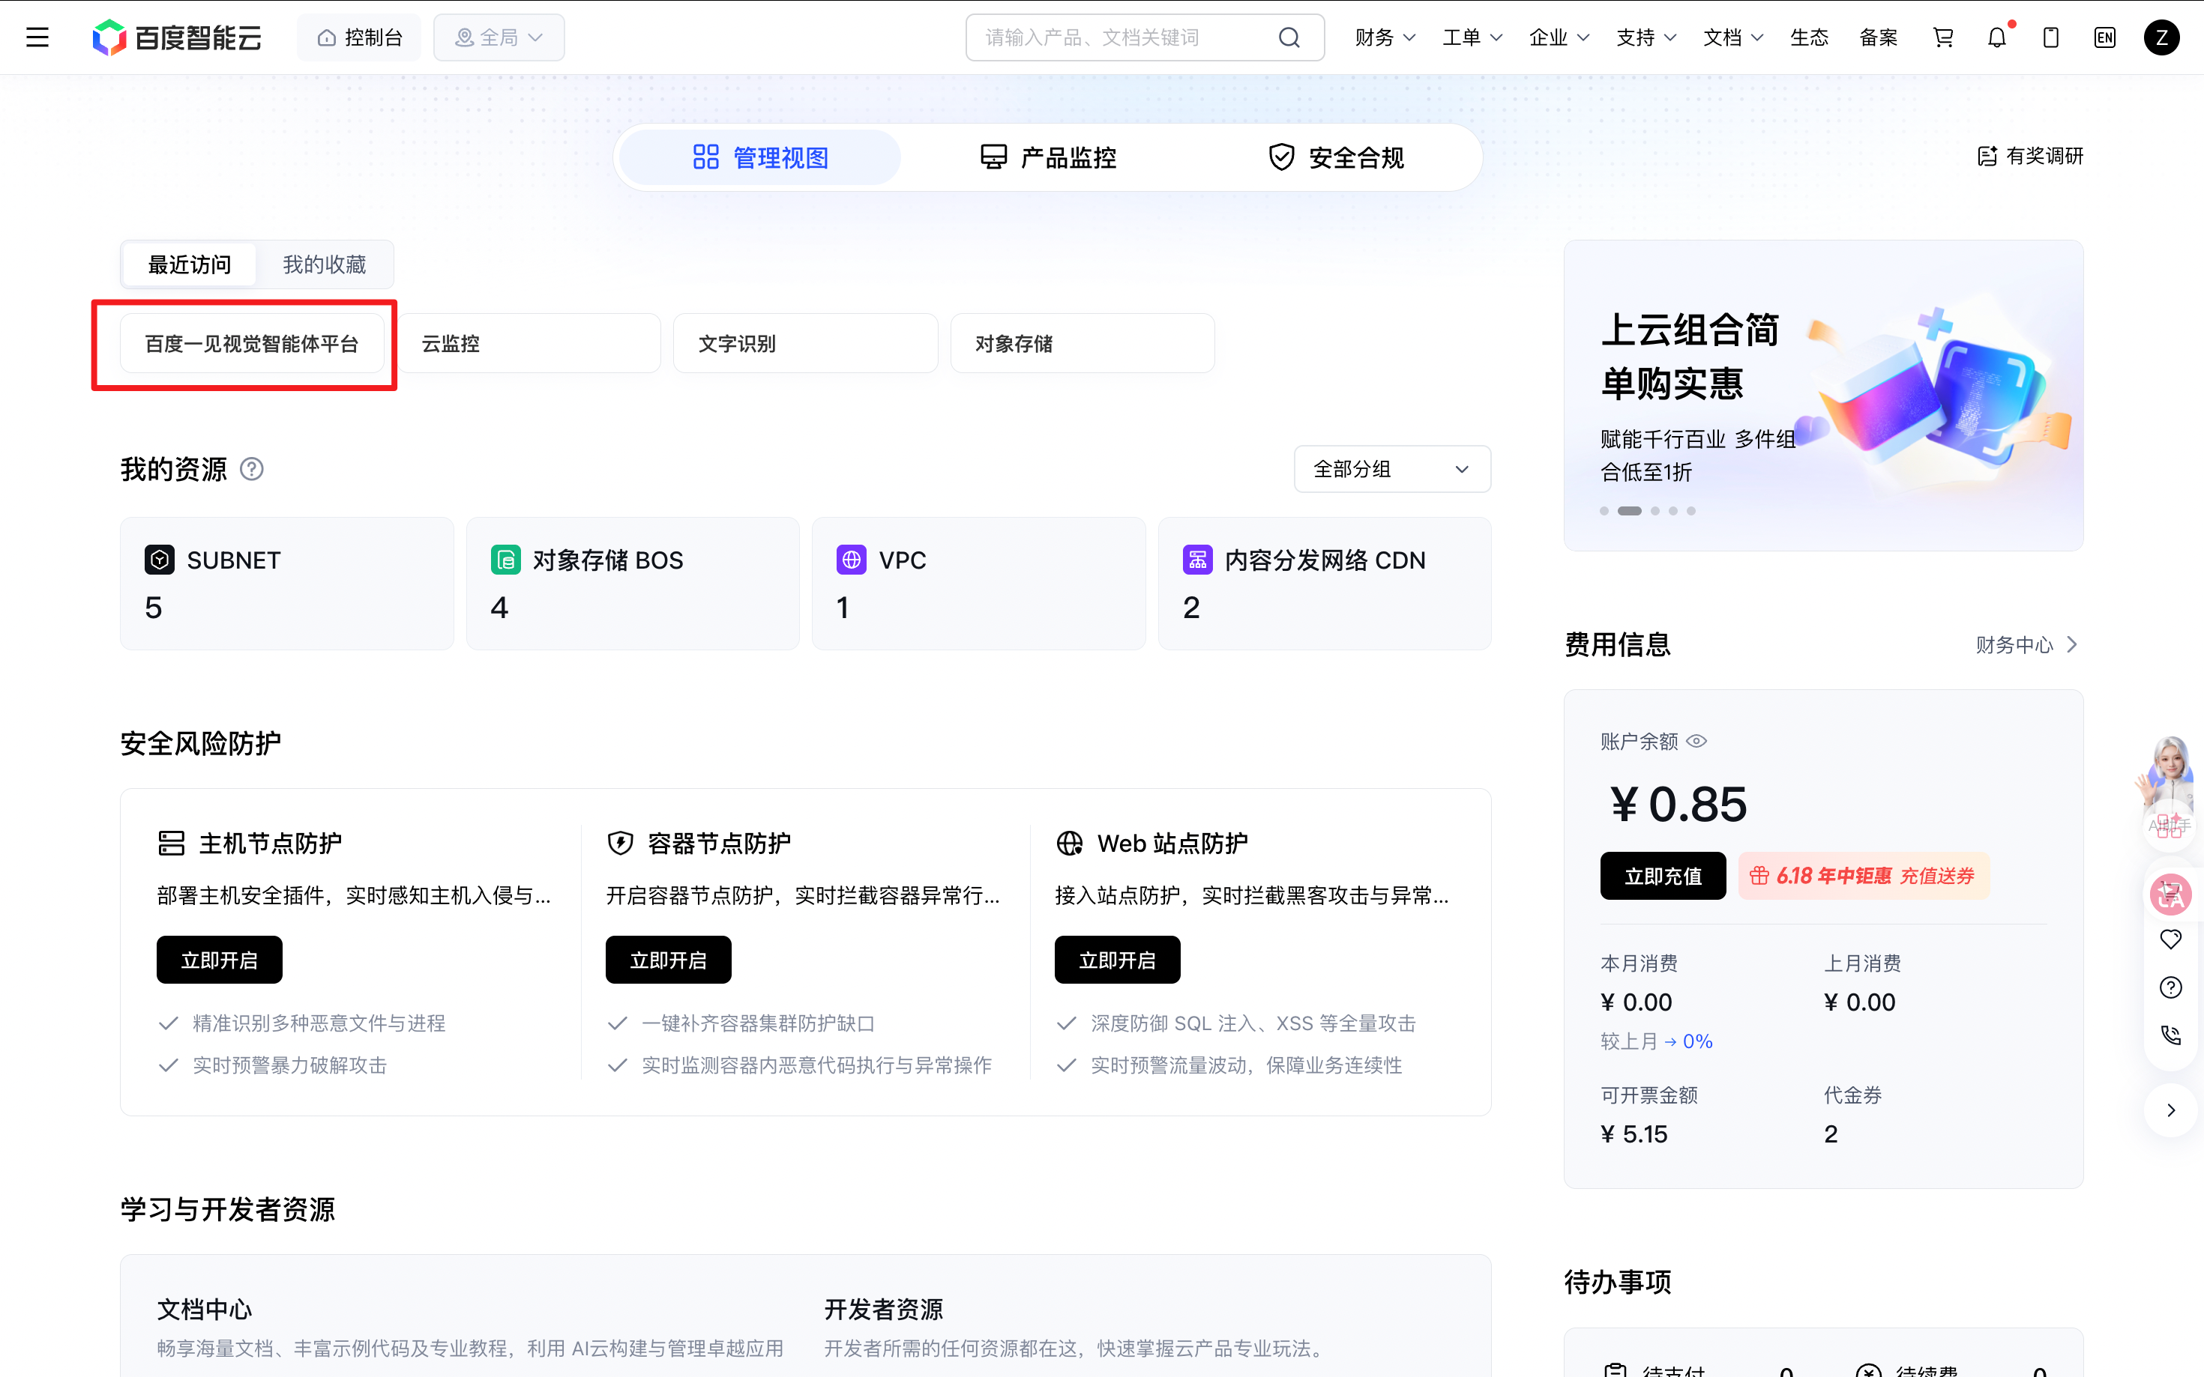2204x1377 pixels.
Task: Open the 生态 menu item
Action: 1810,37
